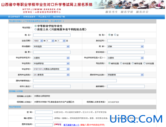Choose 城市应届 candidate category
This screenshot has width=166, height=127.
pos(109,63)
